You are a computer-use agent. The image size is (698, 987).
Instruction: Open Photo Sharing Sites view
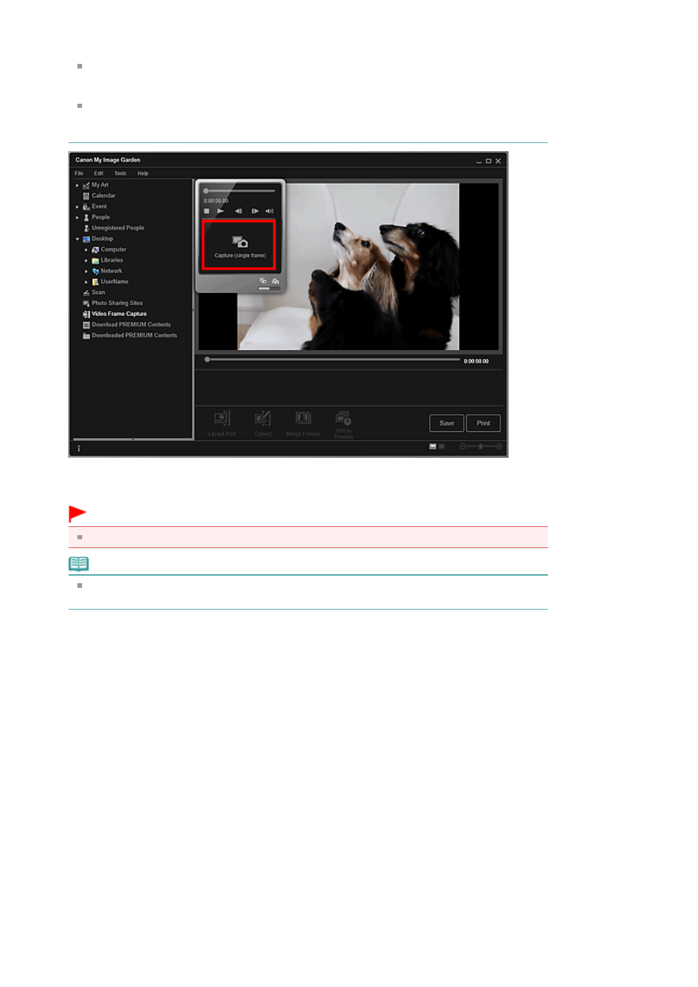point(117,303)
